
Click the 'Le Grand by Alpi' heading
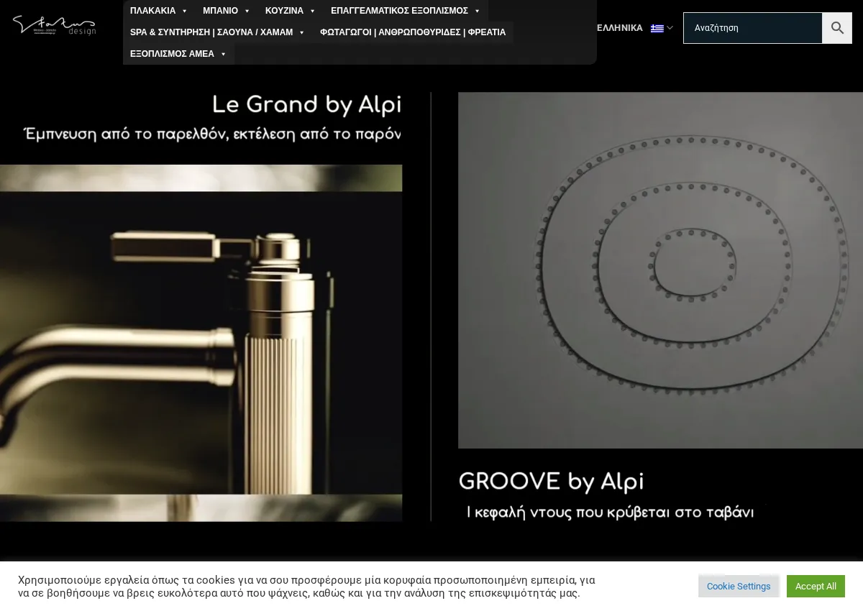point(307,105)
